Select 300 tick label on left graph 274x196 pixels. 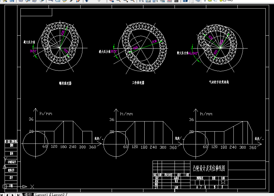82,147
